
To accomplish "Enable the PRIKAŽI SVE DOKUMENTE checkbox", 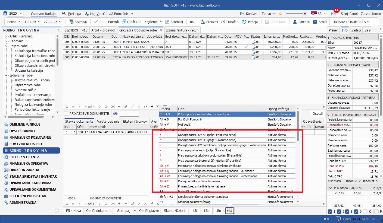I will click(66, 114).
